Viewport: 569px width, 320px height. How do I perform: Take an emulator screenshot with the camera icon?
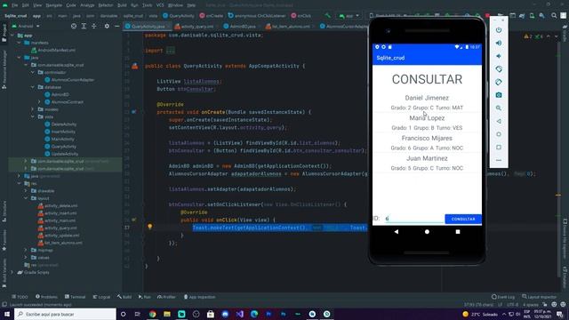pos(499,95)
